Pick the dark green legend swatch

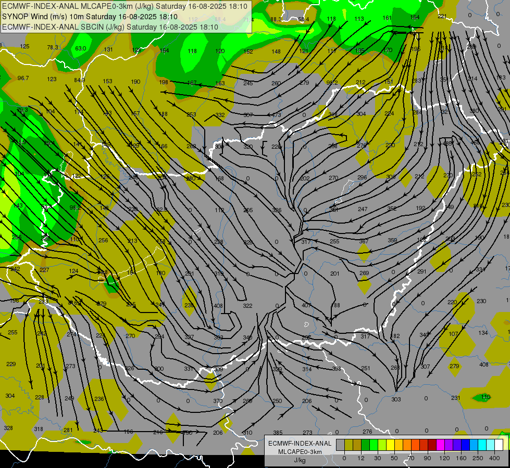pos(365,445)
